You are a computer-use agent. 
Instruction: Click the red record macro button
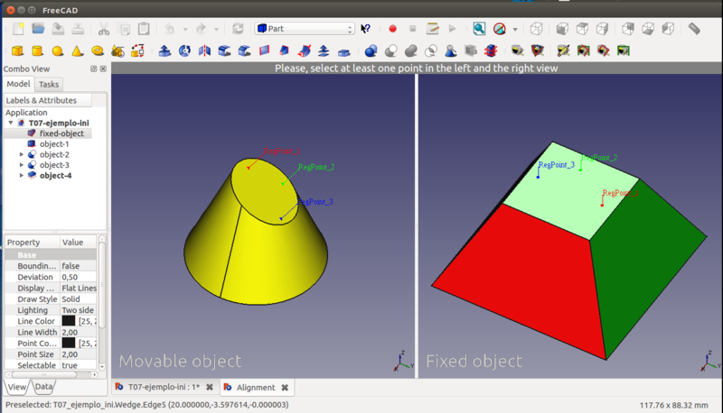392,29
